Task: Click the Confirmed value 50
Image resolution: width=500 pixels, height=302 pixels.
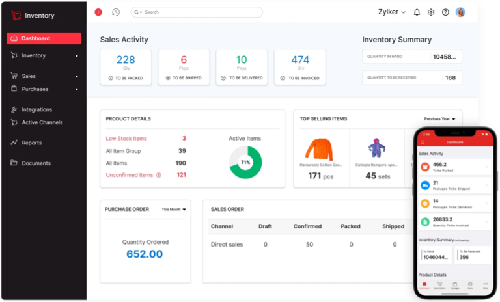Action: [309, 245]
